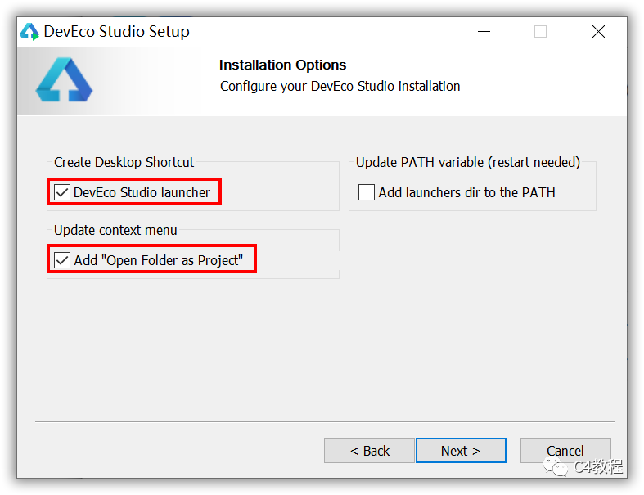Click Update PATH variable (restart needed) label
This screenshot has height=495, width=644.
point(468,162)
